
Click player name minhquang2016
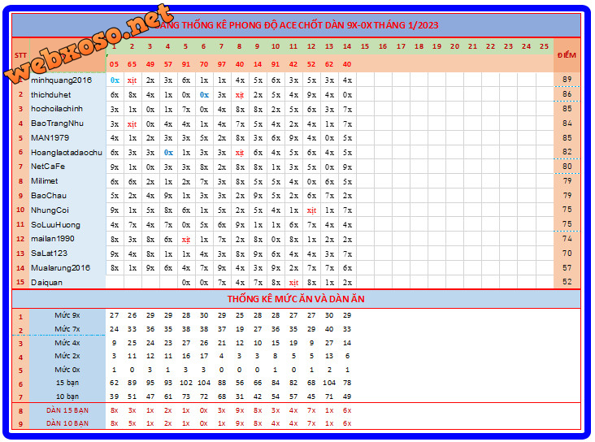[x=61, y=80]
